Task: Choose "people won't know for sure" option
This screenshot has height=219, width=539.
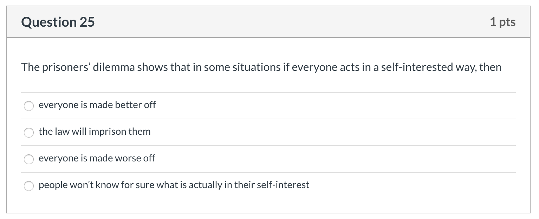Action: pyautogui.click(x=174, y=185)
